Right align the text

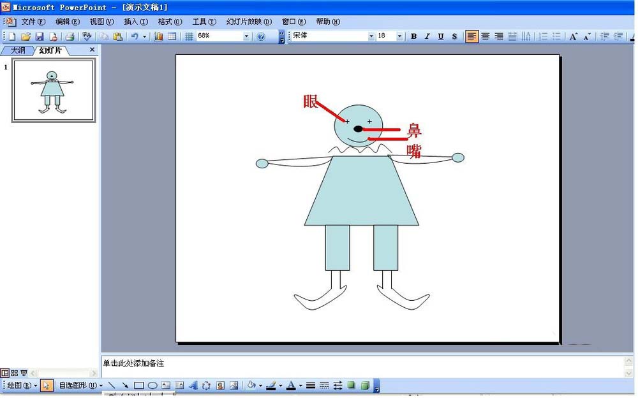[x=499, y=36]
